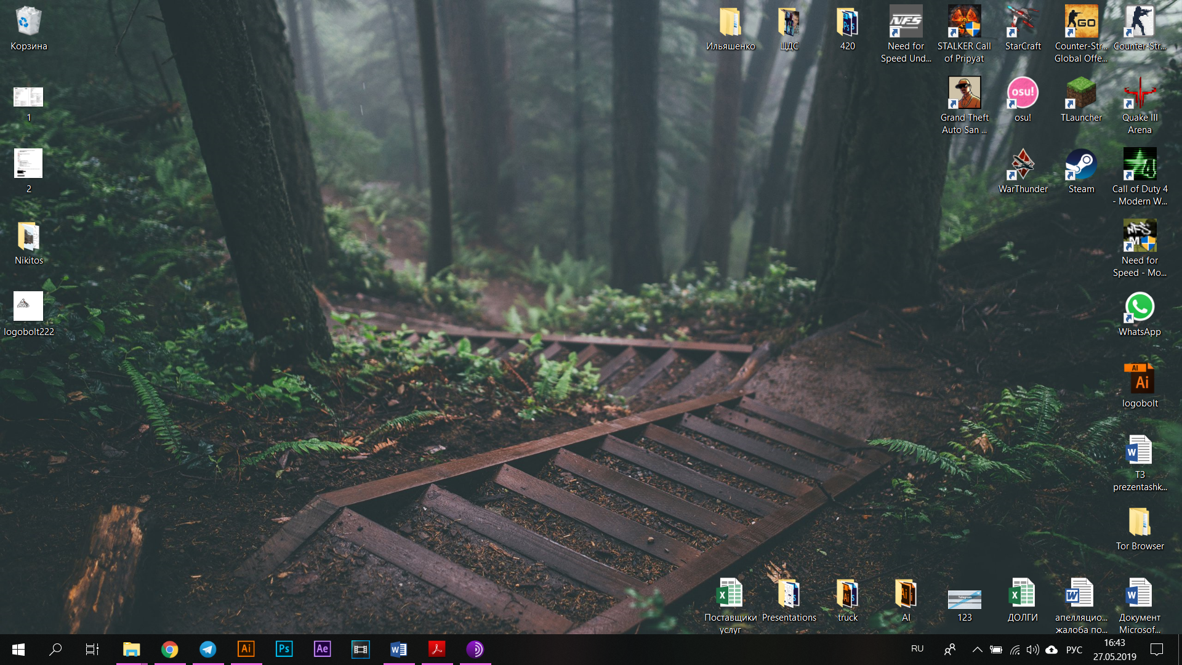This screenshot has width=1182, height=665.
Task: Launch WarThunder shortcut
Action: [1023, 172]
